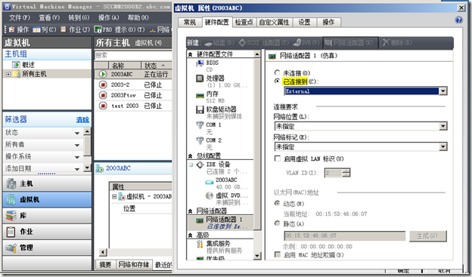Select the 静态 MAC address radio button
This screenshot has height=277, width=472.
click(x=278, y=223)
